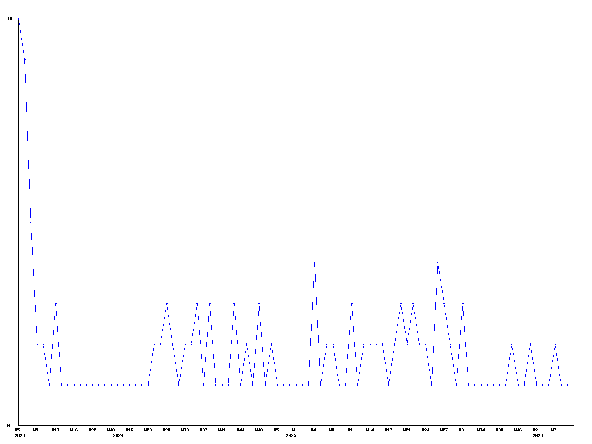
Task: Select the spike data point above W11
Action: tap(351, 303)
